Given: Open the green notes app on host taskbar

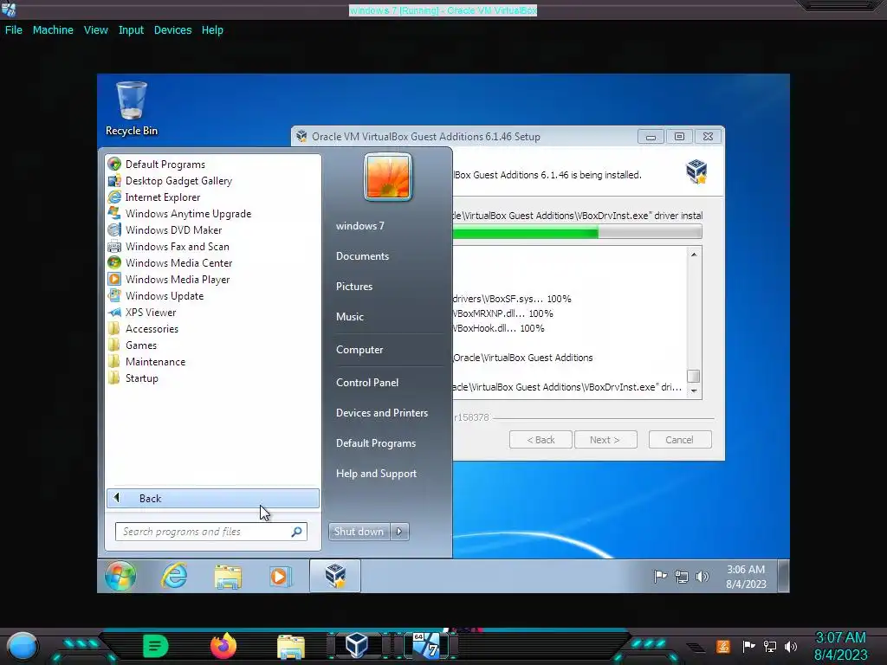Looking at the screenshot, I should [156, 646].
